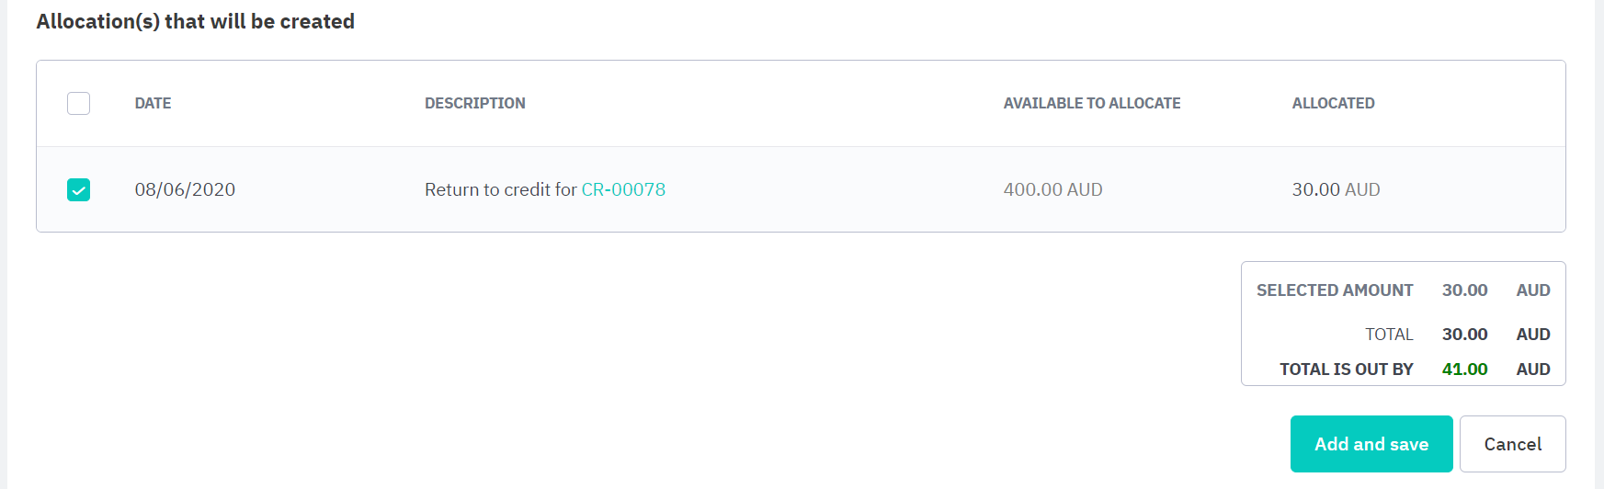Click the 'Allocation(s) that will be created' heading

point(195,21)
